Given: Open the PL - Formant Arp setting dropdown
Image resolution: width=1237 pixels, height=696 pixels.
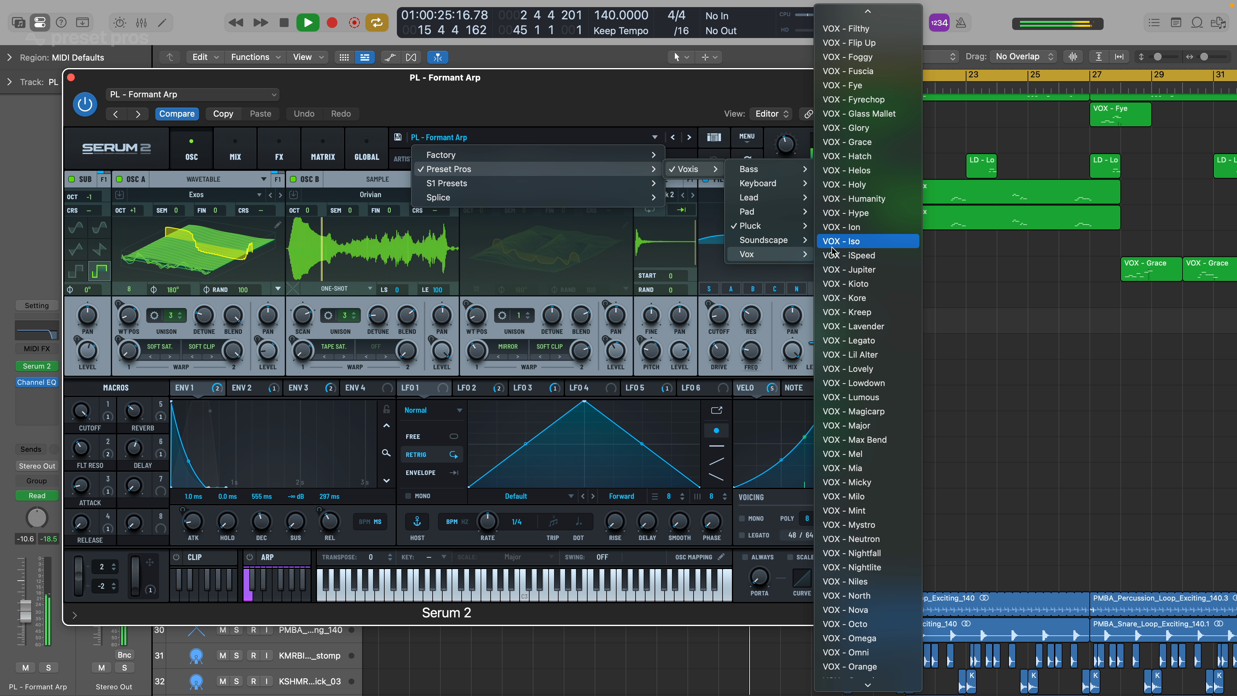Looking at the screenshot, I should pos(193,95).
